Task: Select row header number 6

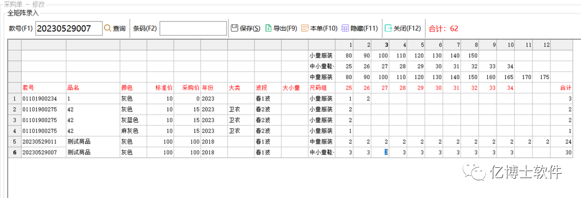Action: [x=15, y=152]
